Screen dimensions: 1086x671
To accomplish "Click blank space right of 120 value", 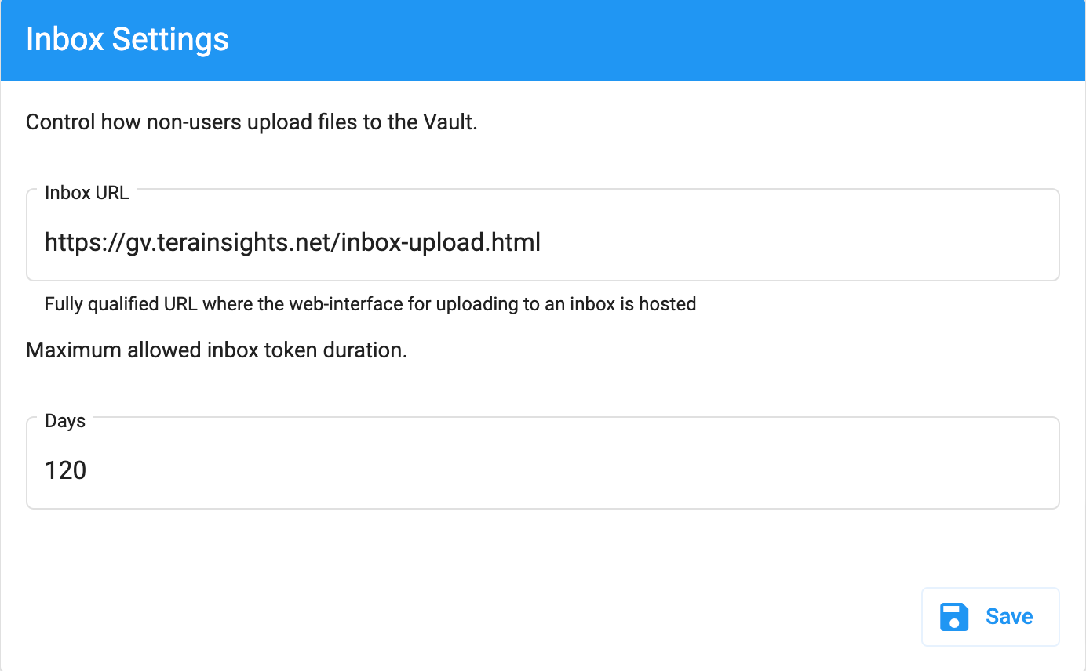I will tap(549, 470).
